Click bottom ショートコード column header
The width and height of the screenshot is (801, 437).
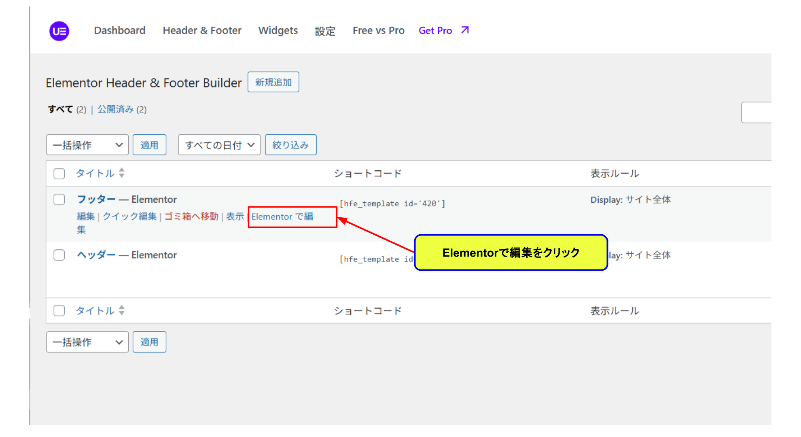(x=368, y=311)
